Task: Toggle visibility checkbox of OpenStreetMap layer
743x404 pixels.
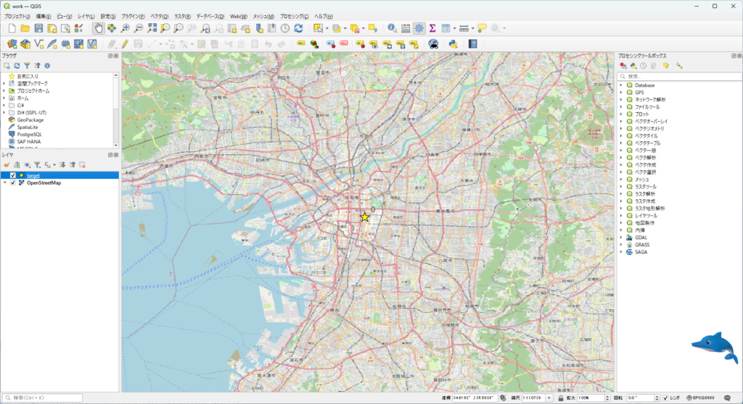Action: (x=13, y=182)
